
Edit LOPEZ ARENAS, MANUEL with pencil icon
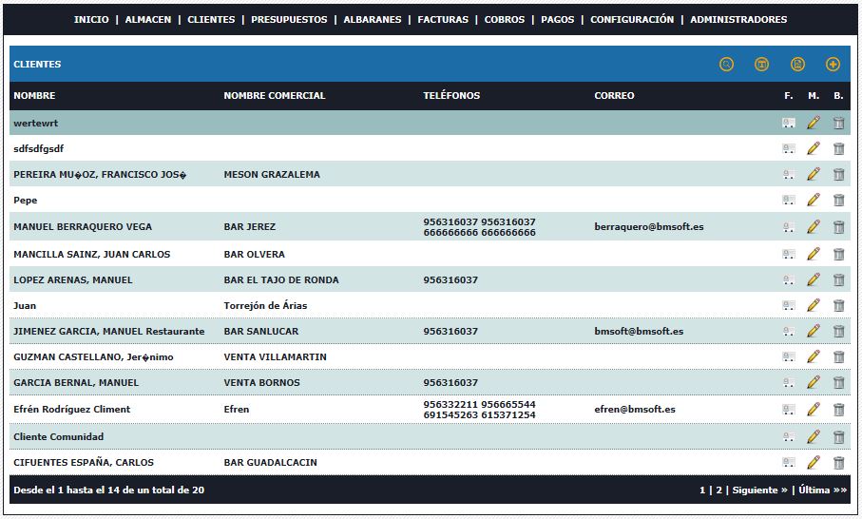(813, 280)
